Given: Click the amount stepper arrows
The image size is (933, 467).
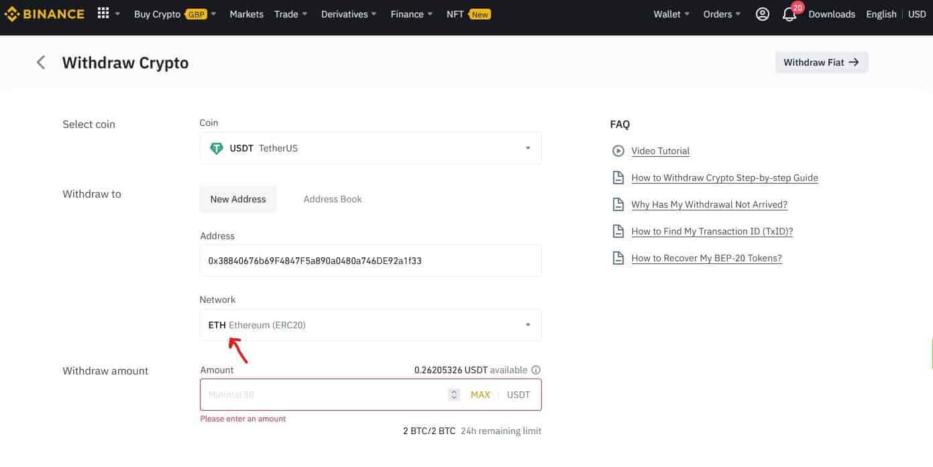Looking at the screenshot, I should (454, 395).
